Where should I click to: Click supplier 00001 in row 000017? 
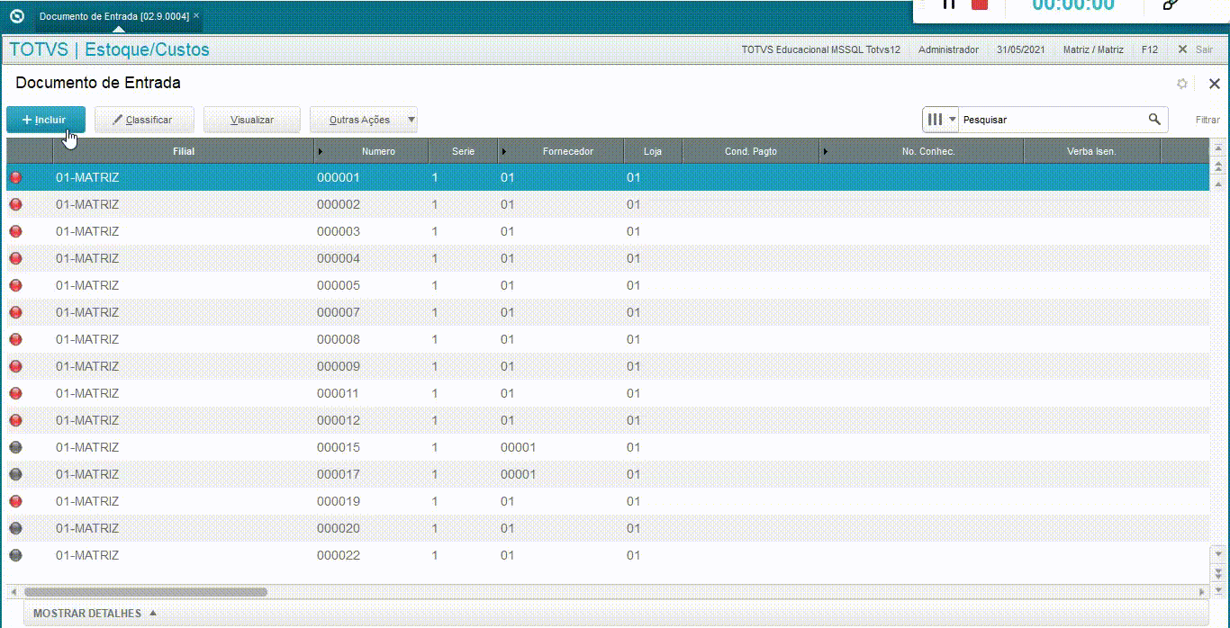click(519, 474)
